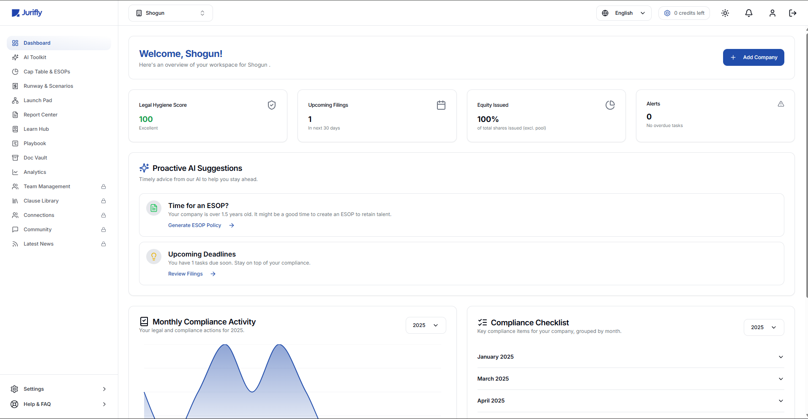Image resolution: width=808 pixels, height=419 pixels.
Task: Go to AI Toolkit in sidebar
Action: [x=59, y=57]
